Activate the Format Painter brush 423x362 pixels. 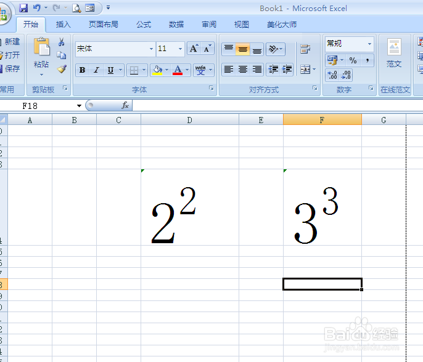coord(62,69)
